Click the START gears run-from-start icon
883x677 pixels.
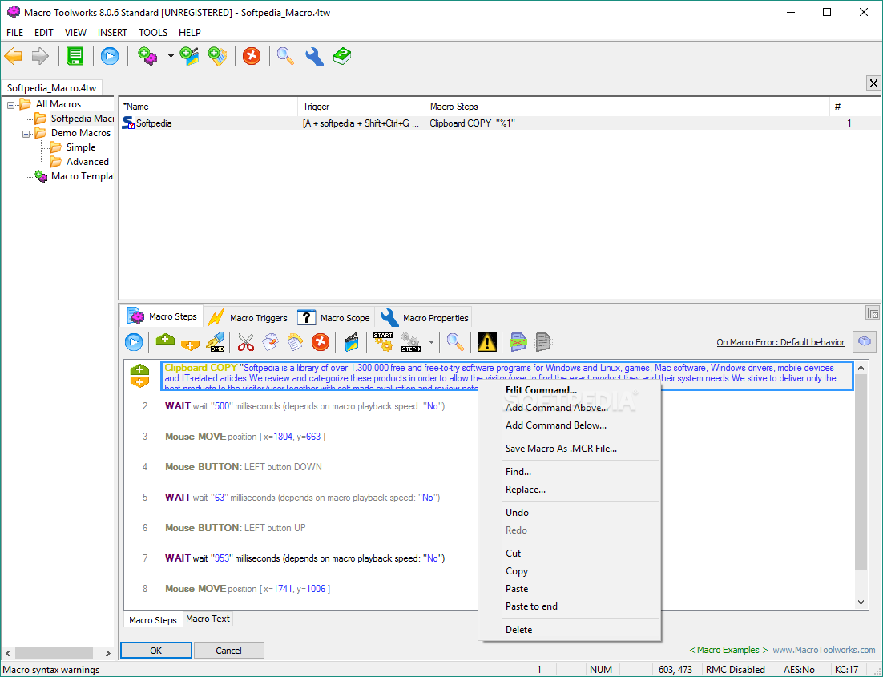click(x=384, y=342)
